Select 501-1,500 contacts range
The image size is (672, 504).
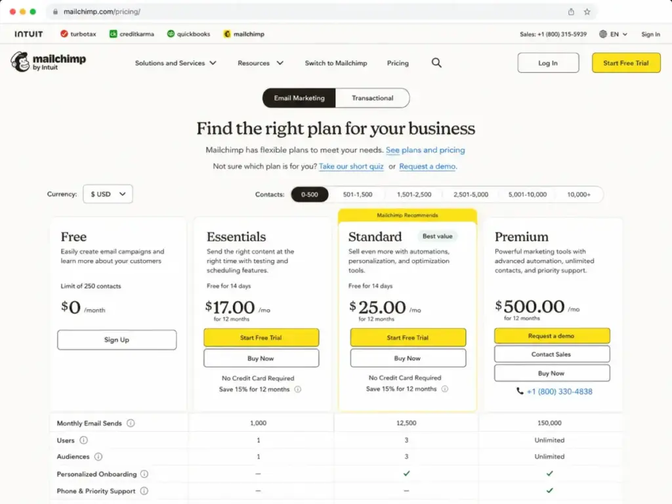358,194
